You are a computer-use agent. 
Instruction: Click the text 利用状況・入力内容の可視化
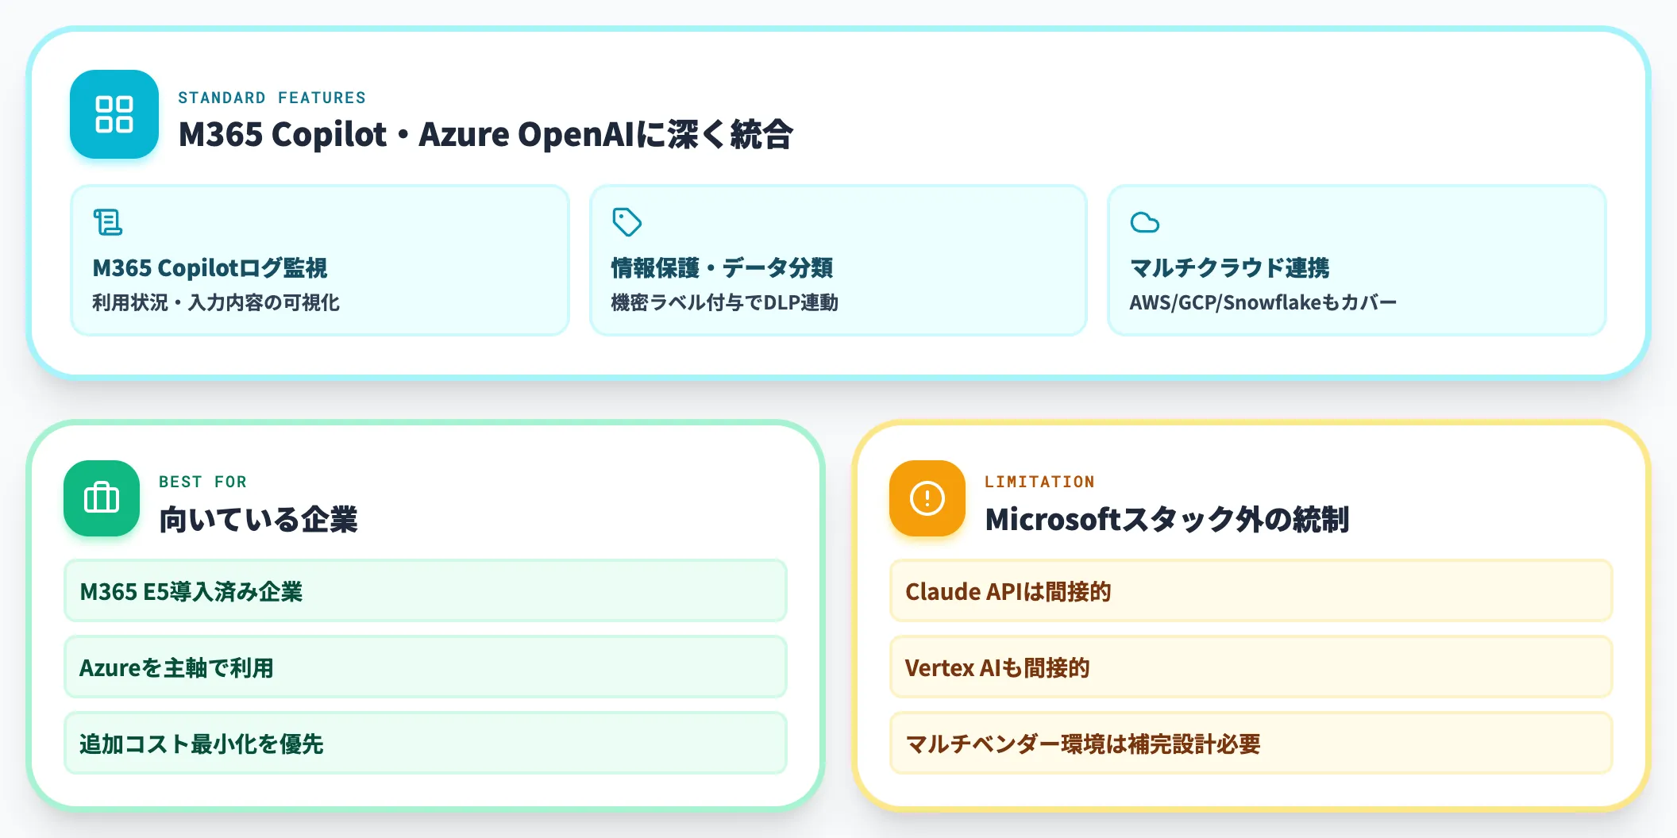click(x=216, y=302)
